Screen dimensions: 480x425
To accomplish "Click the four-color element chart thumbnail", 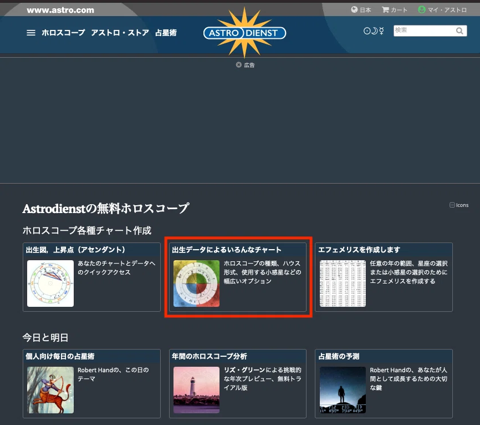I will tap(196, 284).
